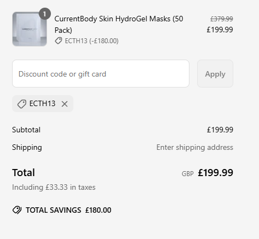Viewport: 259px width, 239px height.
Task: Click the tag icon beside ECTH13 (-£180.00)
Action: tap(59, 41)
